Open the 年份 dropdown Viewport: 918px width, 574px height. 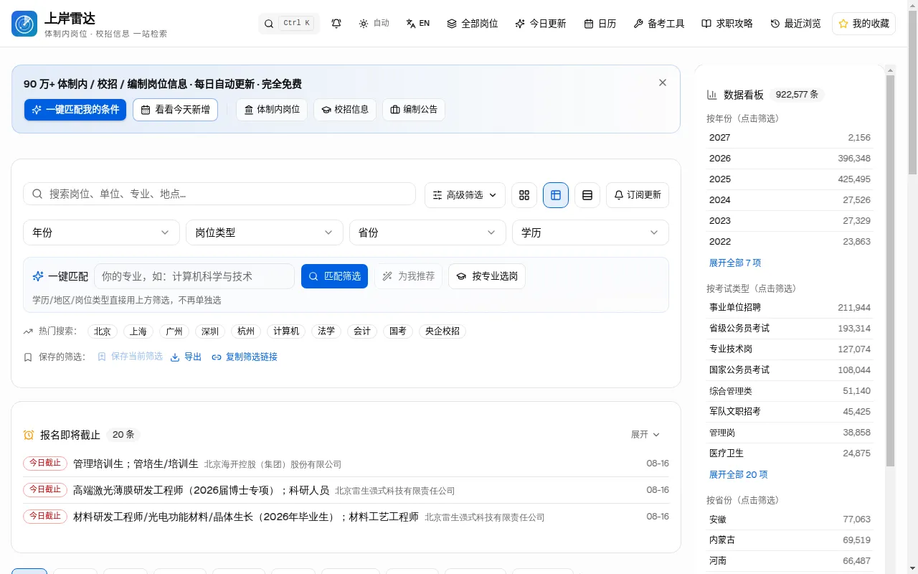click(x=101, y=232)
